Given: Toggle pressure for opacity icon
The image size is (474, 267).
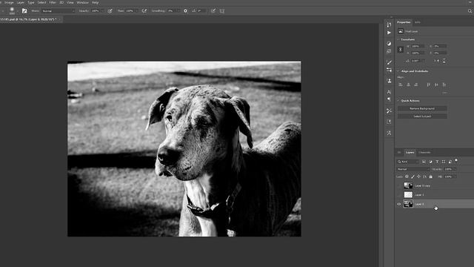Looking at the screenshot, I should point(110,11).
